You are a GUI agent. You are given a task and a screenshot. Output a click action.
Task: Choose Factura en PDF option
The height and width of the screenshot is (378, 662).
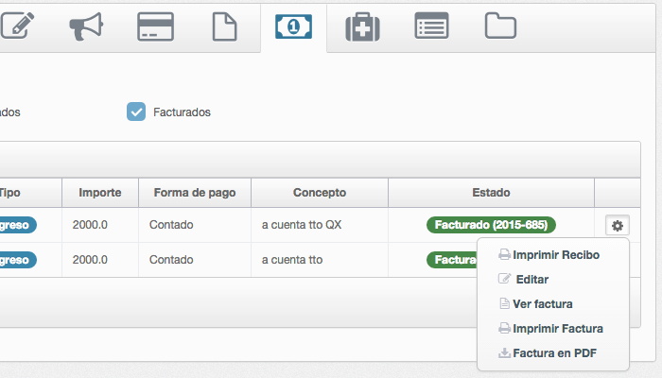click(x=548, y=352)
